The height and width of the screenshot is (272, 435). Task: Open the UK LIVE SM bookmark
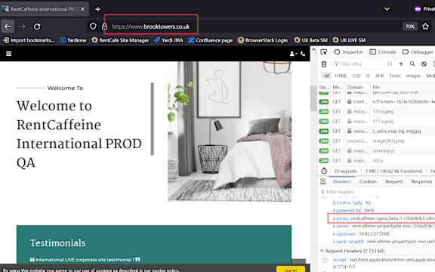coord(349,40)
